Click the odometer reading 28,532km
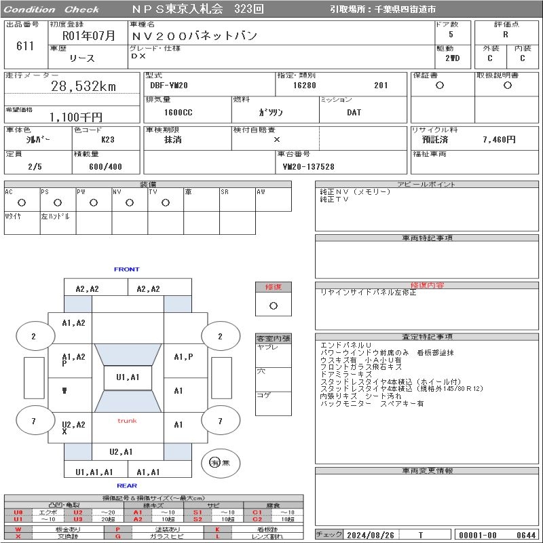 tap(83, 86)
